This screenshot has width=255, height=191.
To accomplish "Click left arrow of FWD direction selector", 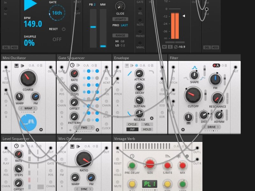I will click(76, 128).
